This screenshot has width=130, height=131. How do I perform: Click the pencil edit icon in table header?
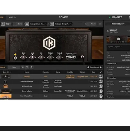[101, 72]
